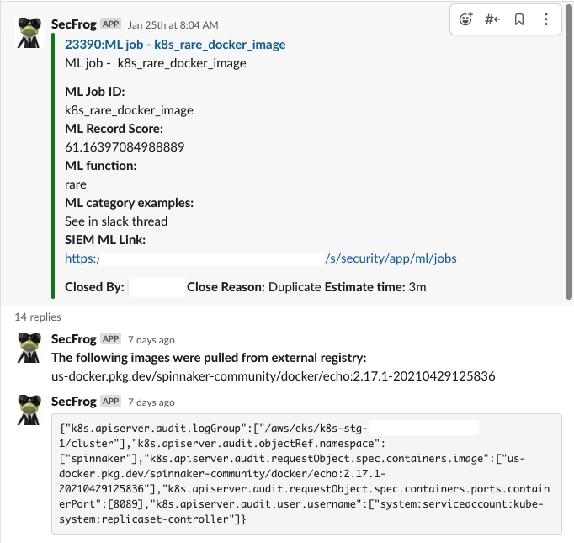Open the SIEM ML Link URL
This screenshot has width=574, height=543.
pos(261,258)
